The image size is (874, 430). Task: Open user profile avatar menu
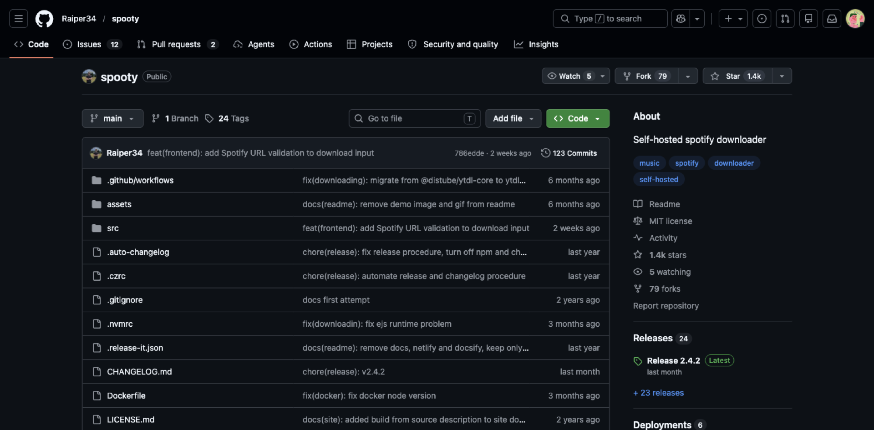[855, 19]
